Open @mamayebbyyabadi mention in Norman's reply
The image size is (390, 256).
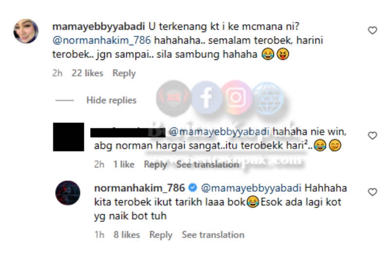[x=251, y=188]
